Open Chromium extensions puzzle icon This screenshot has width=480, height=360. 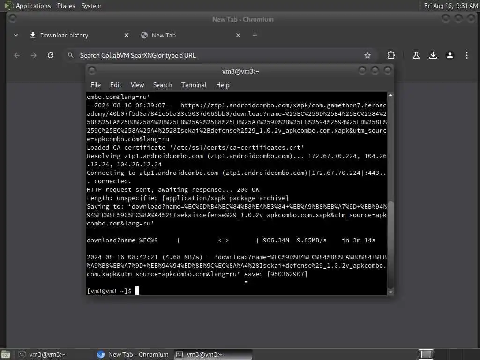(x=391, y=55)
